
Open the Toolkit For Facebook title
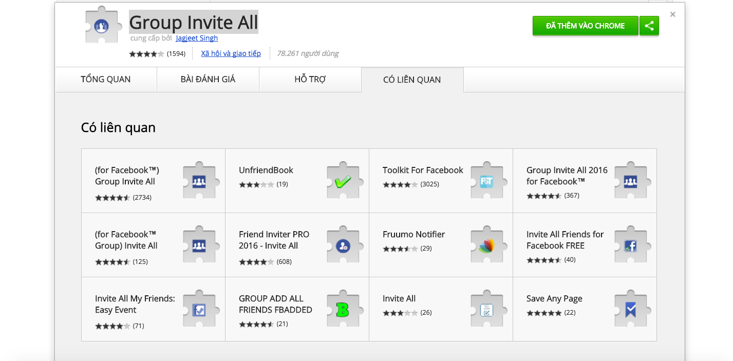(423, 170)
